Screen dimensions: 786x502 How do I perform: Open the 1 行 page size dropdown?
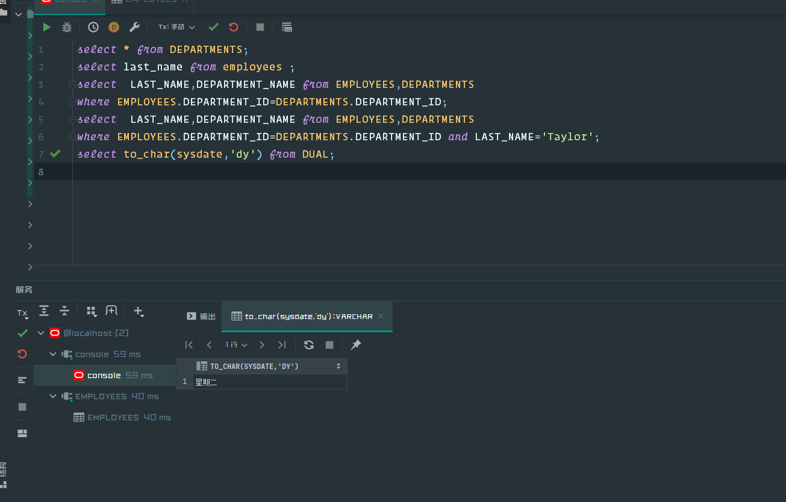click(236, 345)
